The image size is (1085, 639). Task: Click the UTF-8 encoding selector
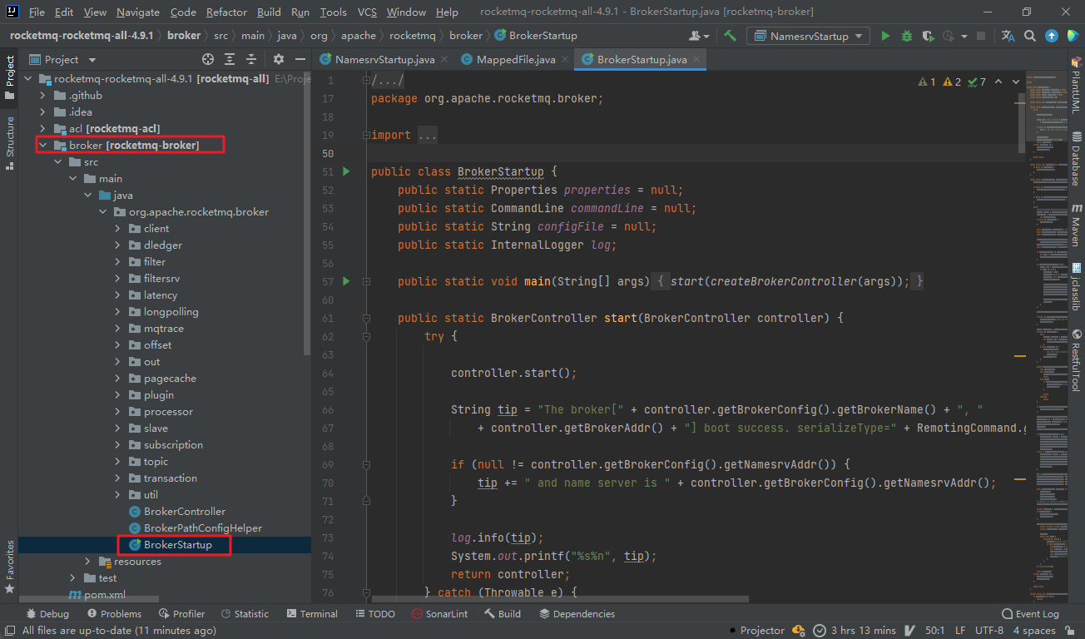[989, 631]
